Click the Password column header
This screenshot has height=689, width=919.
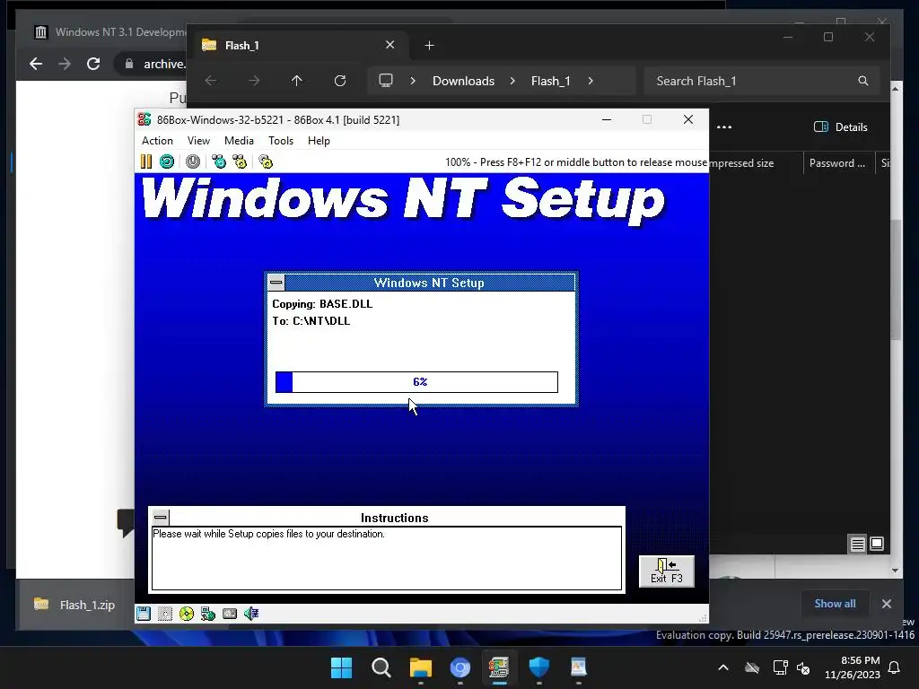tap(837, 163)
